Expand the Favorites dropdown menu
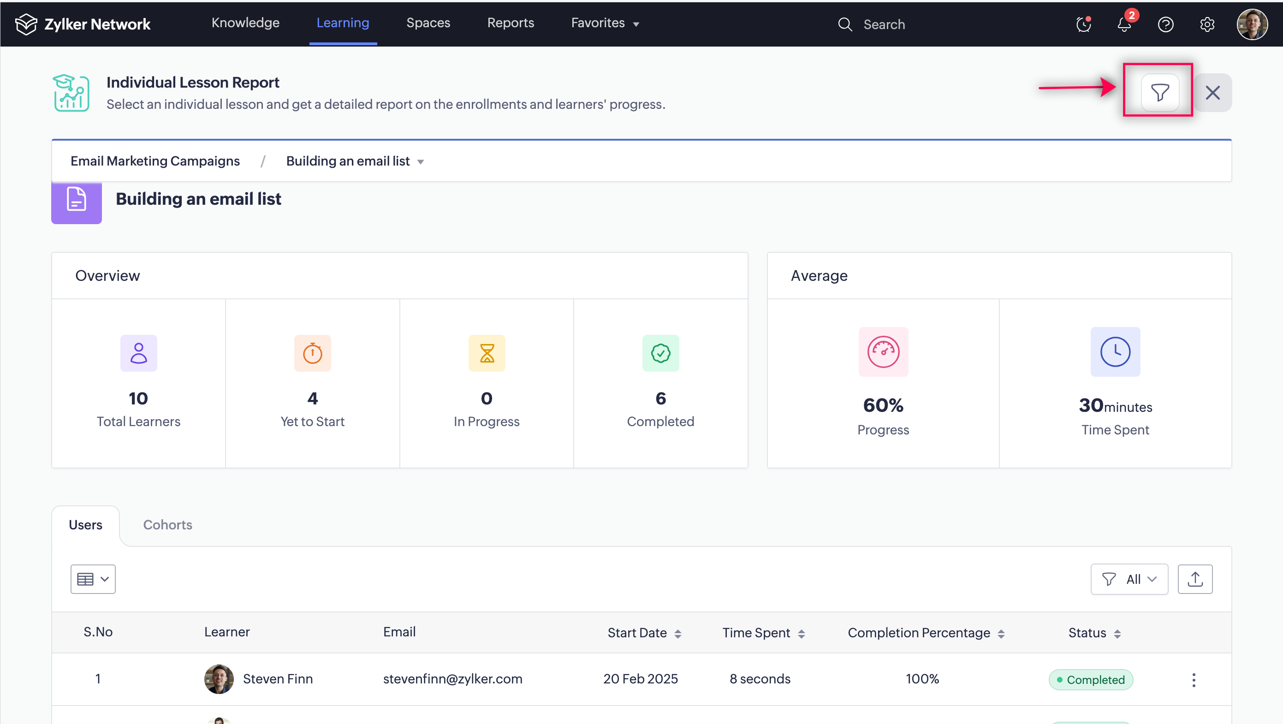Image resolution: width=1283 pixels, height=724 pixels. click(x=605, y=24)
